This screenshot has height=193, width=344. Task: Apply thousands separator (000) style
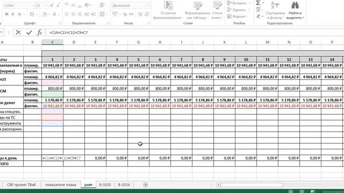click(x=131, y=14)
